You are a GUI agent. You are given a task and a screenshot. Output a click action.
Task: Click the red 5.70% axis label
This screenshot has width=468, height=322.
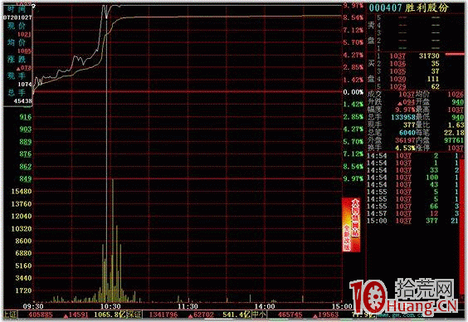click(353, 42)
